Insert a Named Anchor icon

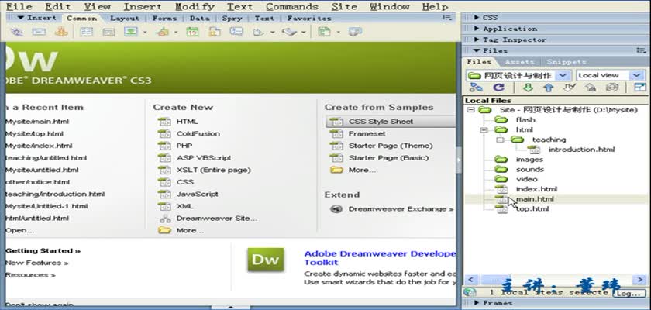tap(61, 32)
